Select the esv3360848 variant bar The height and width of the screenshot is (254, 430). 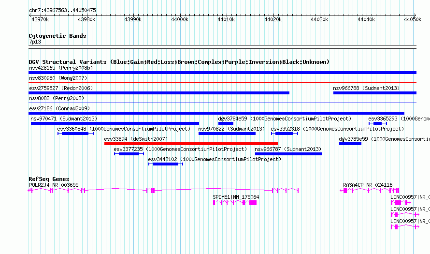tap(76, 134)
